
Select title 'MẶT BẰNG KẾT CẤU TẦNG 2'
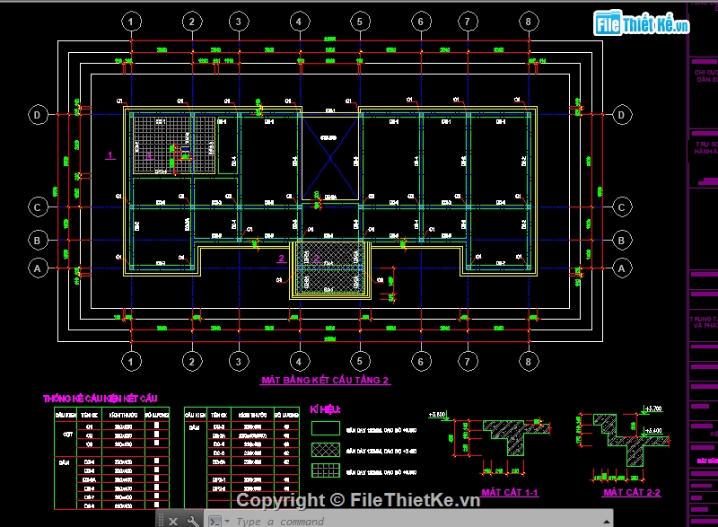point(325,380)
